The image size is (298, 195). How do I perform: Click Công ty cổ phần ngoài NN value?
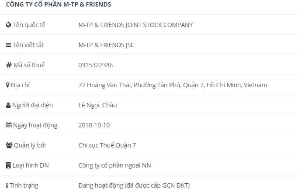tap(114, 165)
